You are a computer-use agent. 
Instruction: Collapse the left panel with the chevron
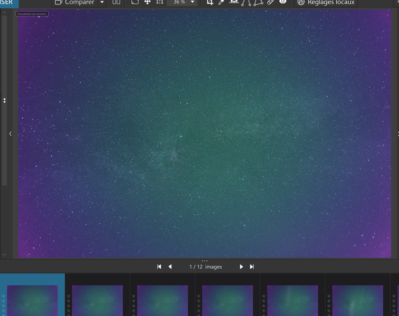pyautogui.click(x=10, y=133)
